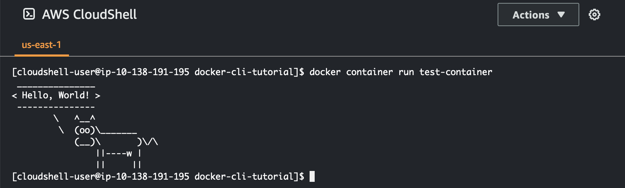625x188 pixels.
Task: Click the word 'test-container' in the command
Action: click(x=456, y=72)
